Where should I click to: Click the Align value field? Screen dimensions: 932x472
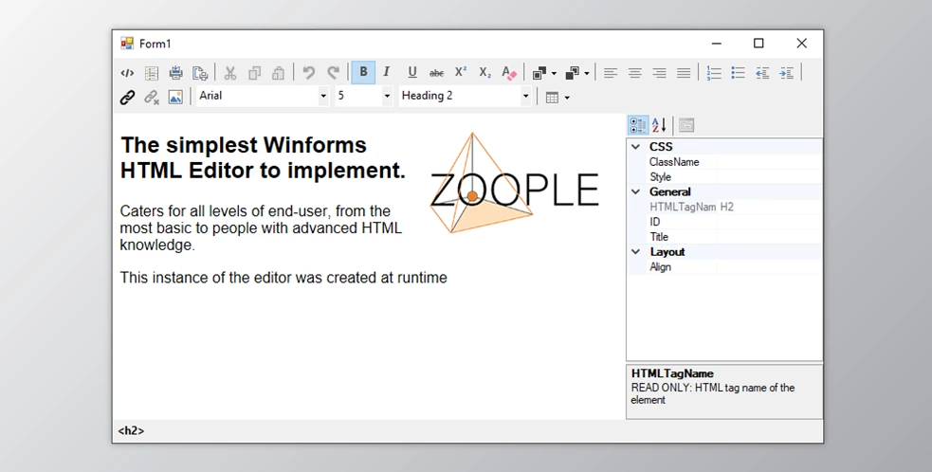770,267
